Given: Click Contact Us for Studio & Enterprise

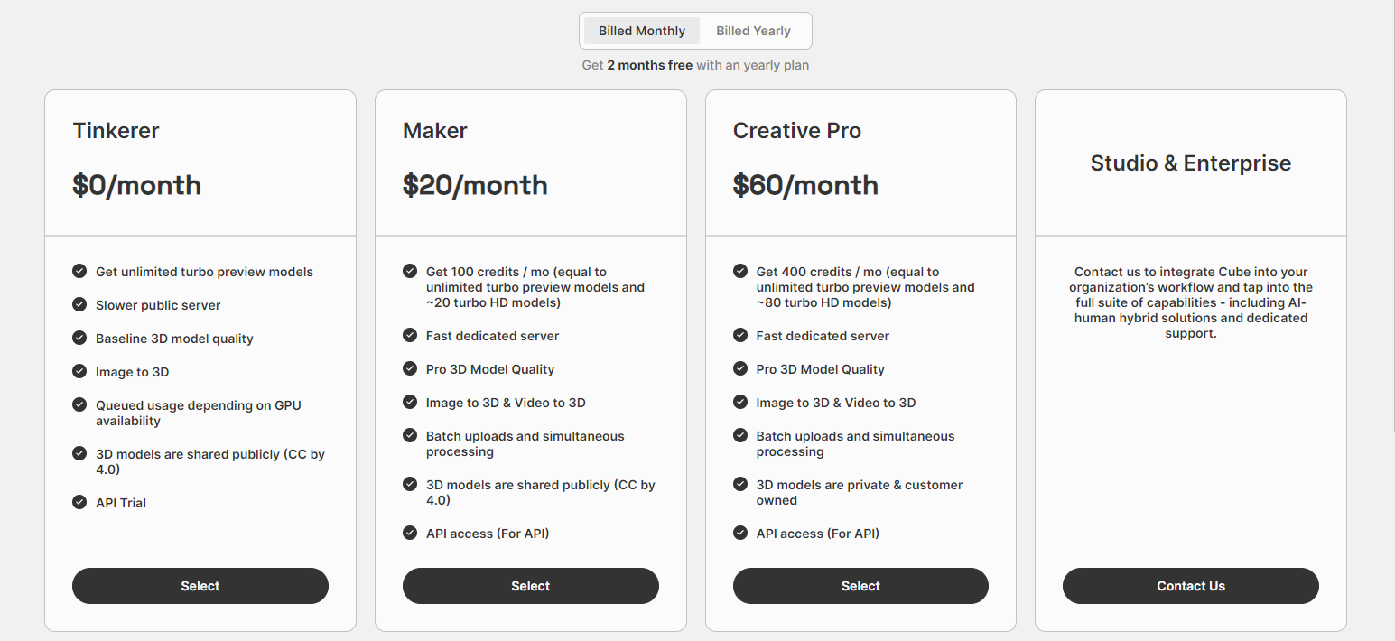Looking at the screenshot, I should [x=1191, y=586].
